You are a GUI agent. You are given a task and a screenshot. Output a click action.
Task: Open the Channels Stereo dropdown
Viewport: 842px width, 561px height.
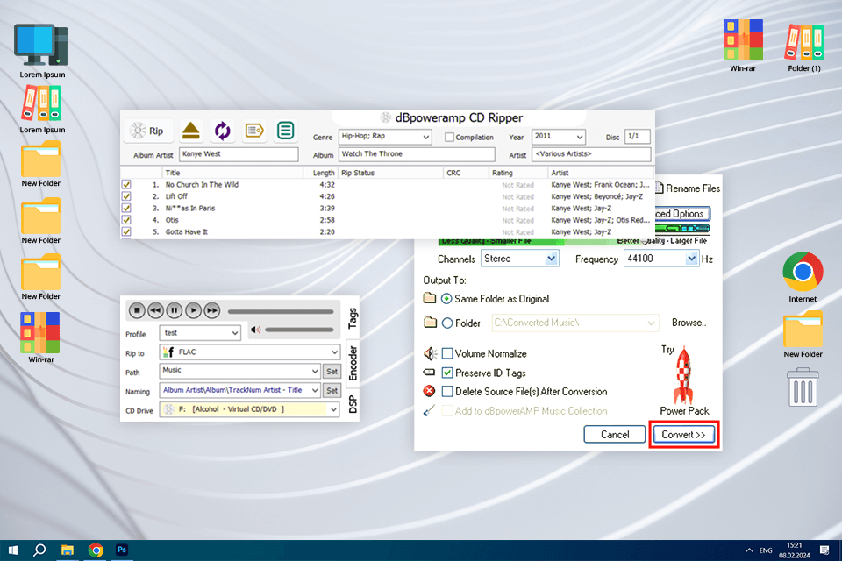tap(551, 259)
